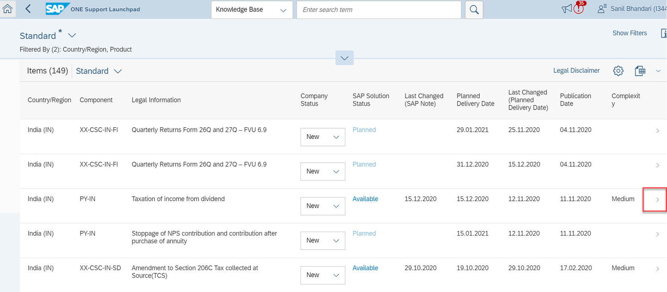Open Legal Disclaimer link
The height and width of the screenshot is (292, 667).
tap(576, 71)
